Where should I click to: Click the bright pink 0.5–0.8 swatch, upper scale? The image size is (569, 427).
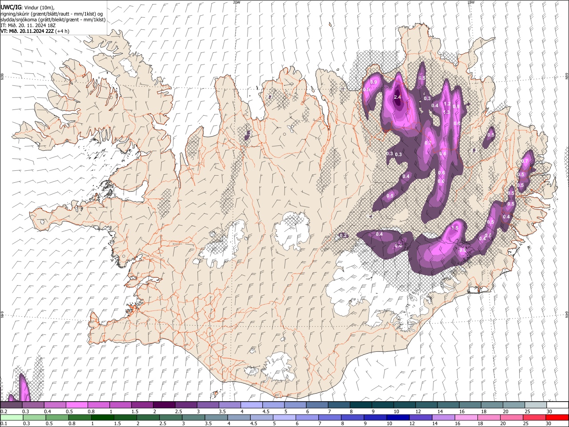pyautogui.click(x=76, y=405)
